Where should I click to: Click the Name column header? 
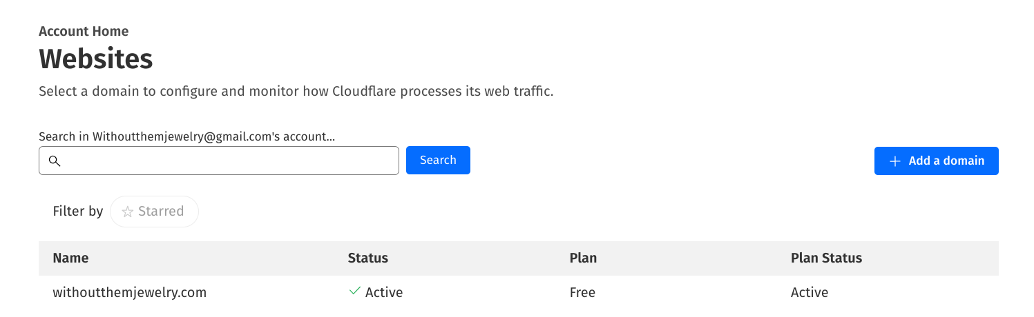tap(70, 258)
